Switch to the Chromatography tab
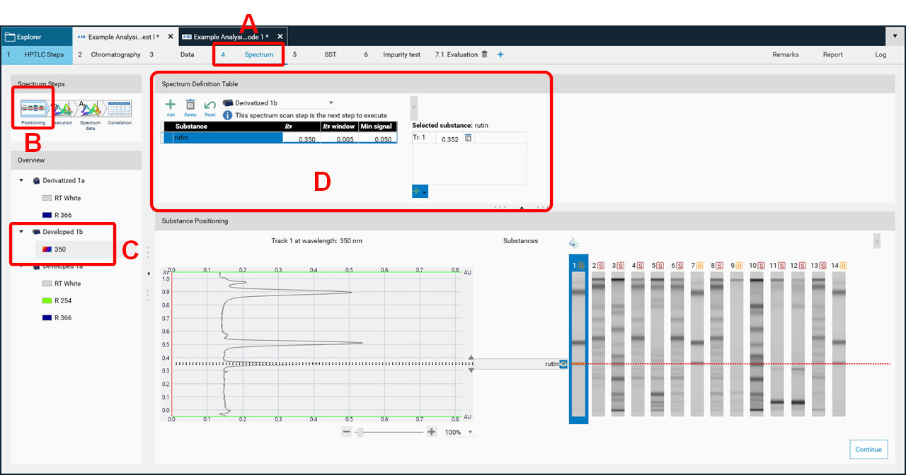The width and height of the screenshot is (906, 475). (115, 54)
